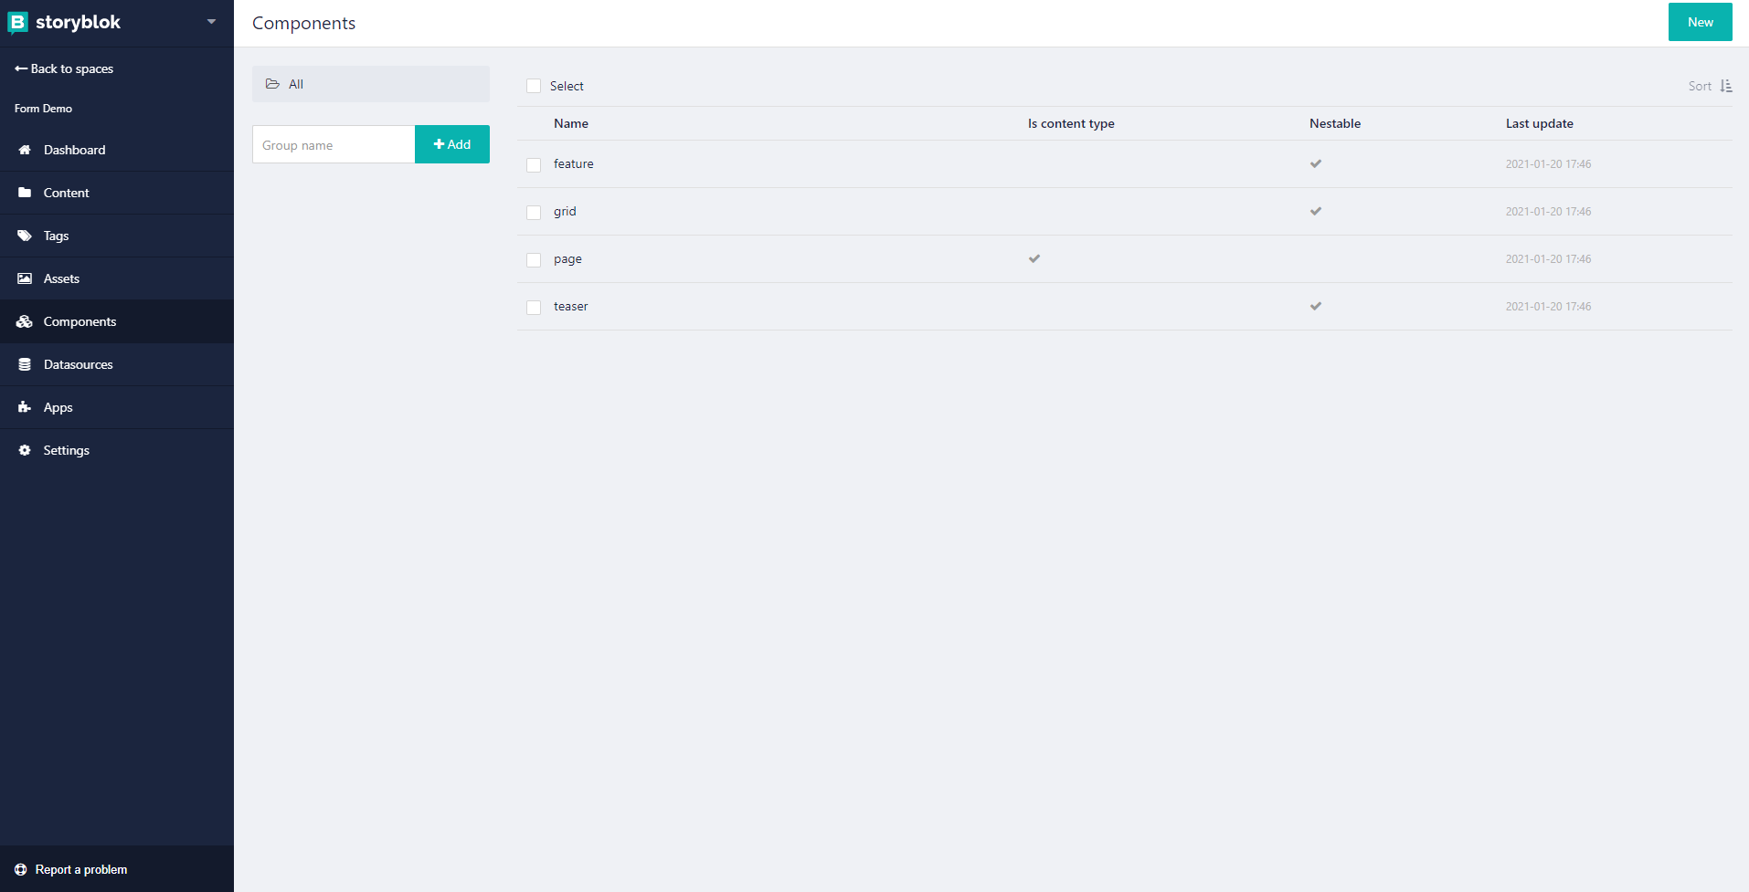The height and width of the screenshot is (892, 1749).
Task: Open the Apps puzzle icon
Action: tap(25, 407)
